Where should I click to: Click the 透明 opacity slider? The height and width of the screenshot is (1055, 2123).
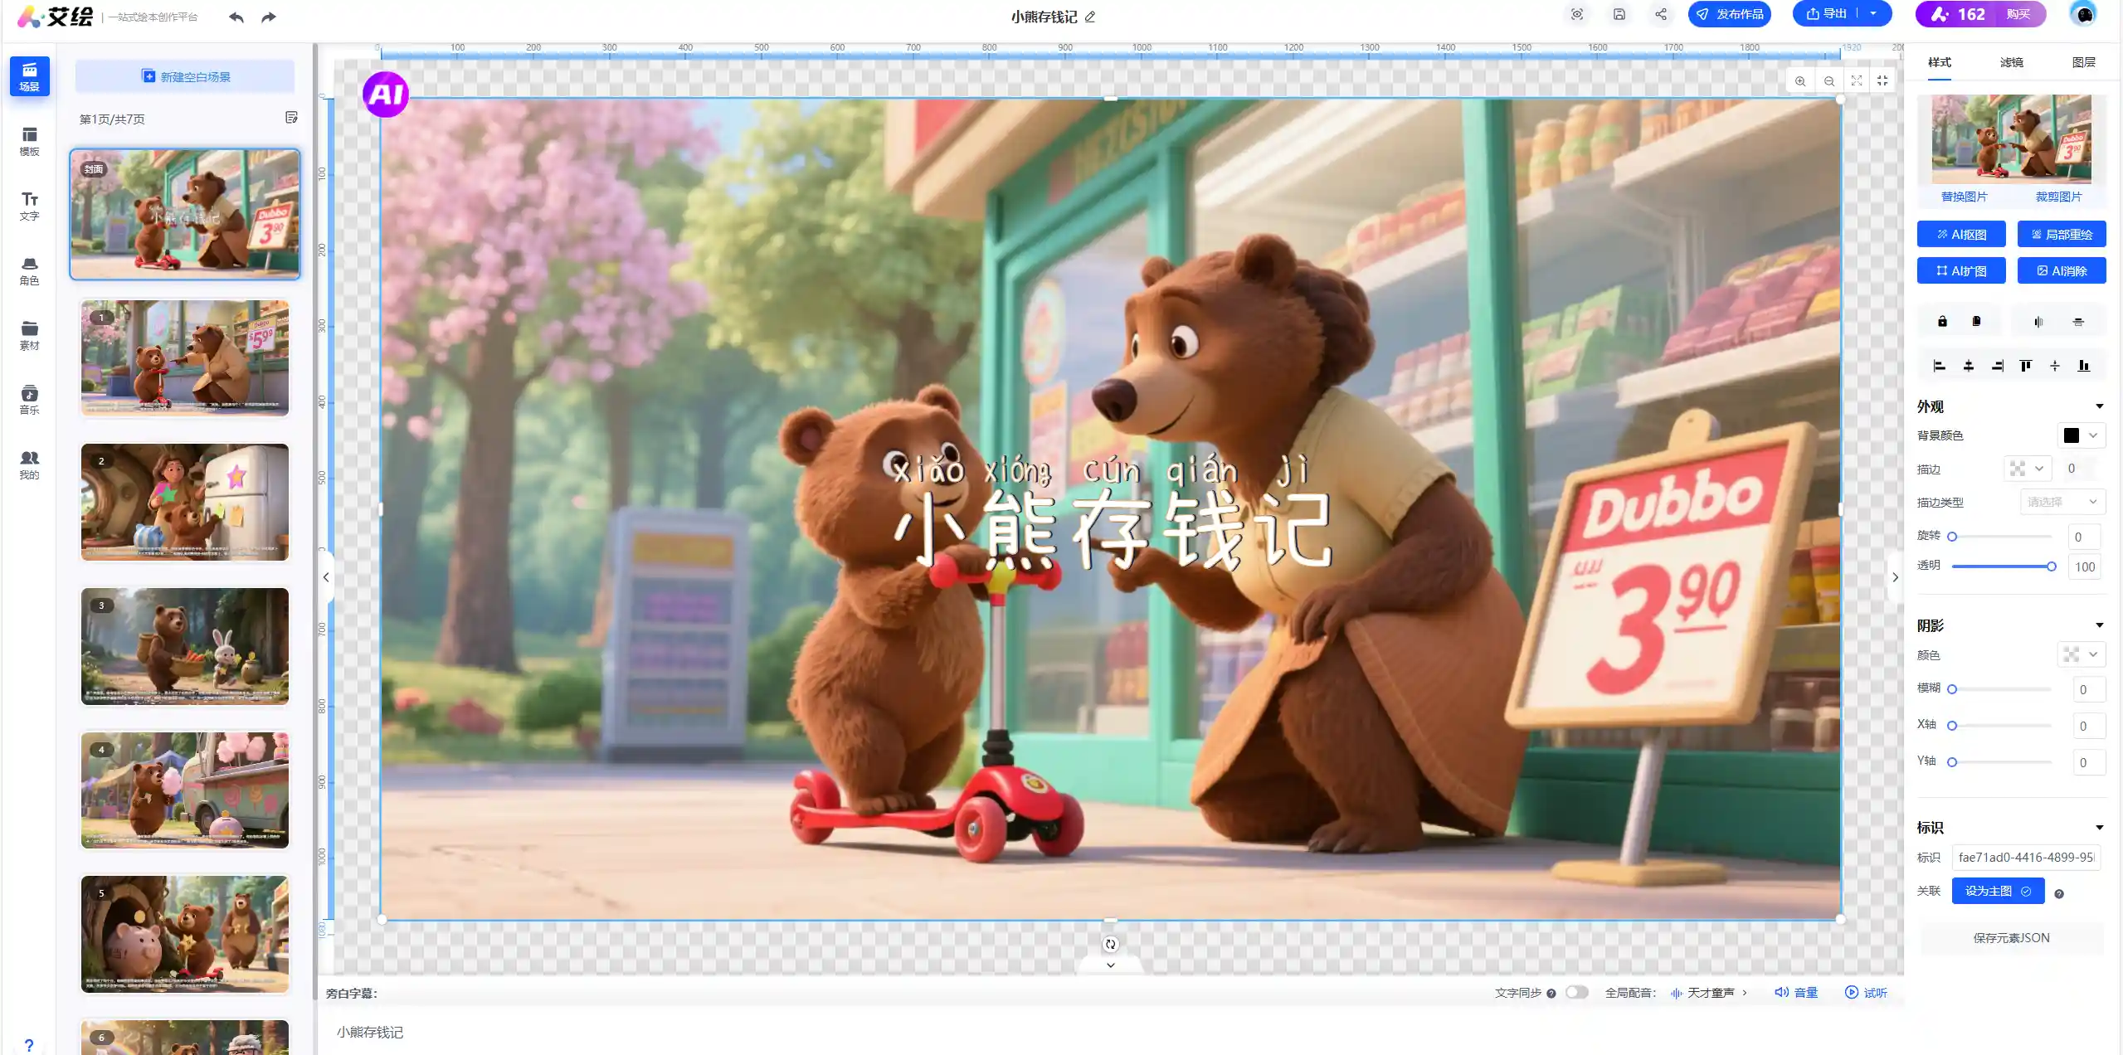click(2001, 566)
